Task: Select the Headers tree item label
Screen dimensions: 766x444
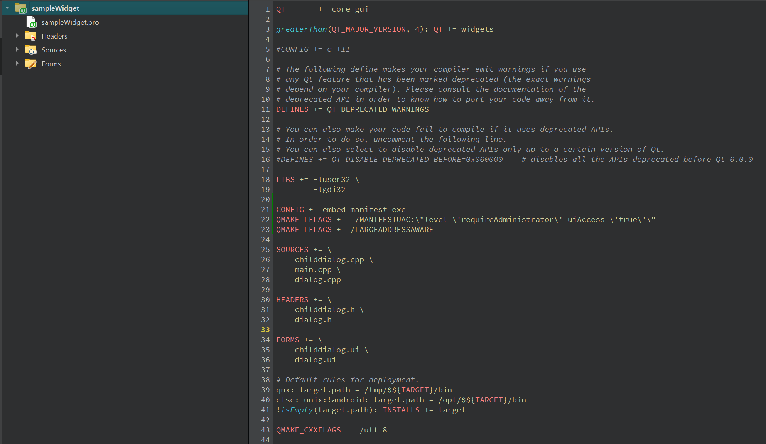Action: coord(54,36)
